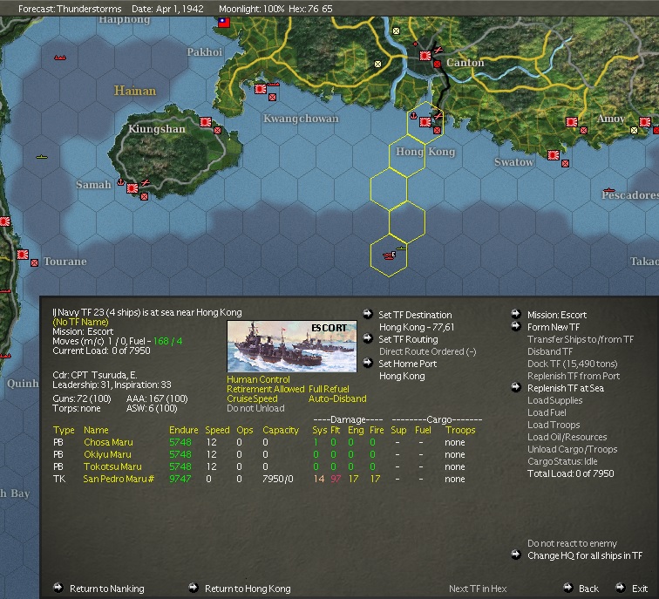Viewport: 659px width, 599px height.
Task: Click the Japanese base flag at Tourane
Action: [x=23, y=255]
